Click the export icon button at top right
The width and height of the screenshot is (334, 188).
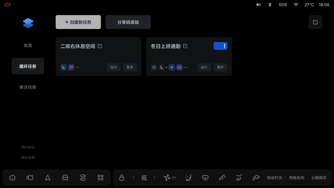click(x=315, y=22)
